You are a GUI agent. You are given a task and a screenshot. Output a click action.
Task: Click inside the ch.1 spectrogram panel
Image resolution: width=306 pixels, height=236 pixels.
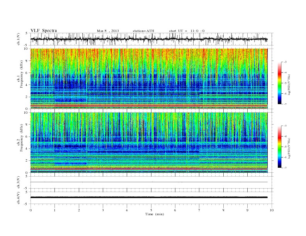click(x=149, y=79)
